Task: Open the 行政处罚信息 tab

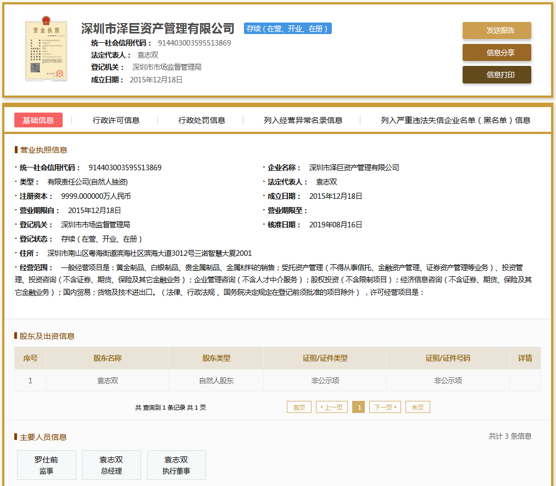Action: point(202,120)
